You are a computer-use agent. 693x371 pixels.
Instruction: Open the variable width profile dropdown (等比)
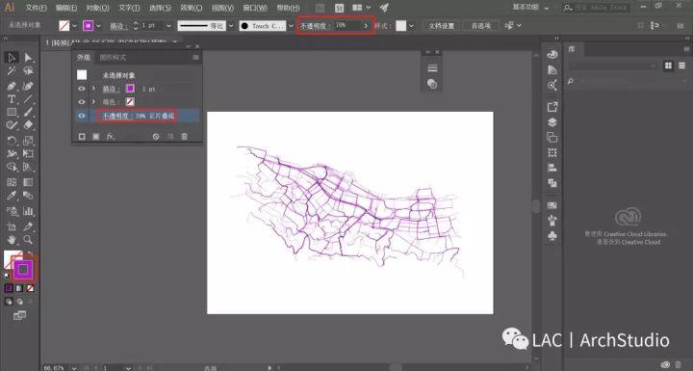231,26
